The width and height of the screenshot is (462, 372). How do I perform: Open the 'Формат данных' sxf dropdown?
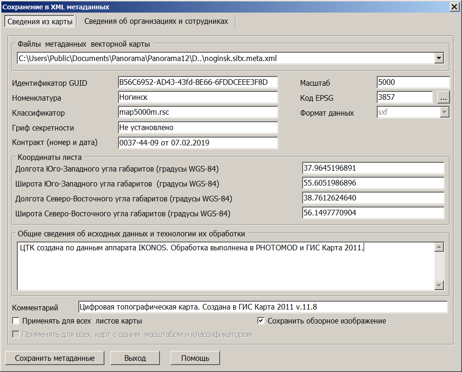445,113
